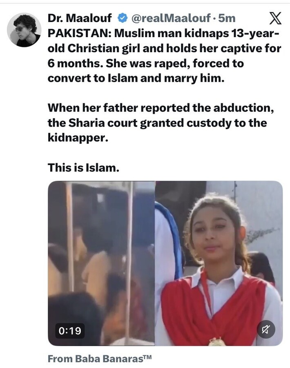This screenshot has width=290, height=368.
Task: Open the @realMaalouf handle link
Action: click(171, 18)
